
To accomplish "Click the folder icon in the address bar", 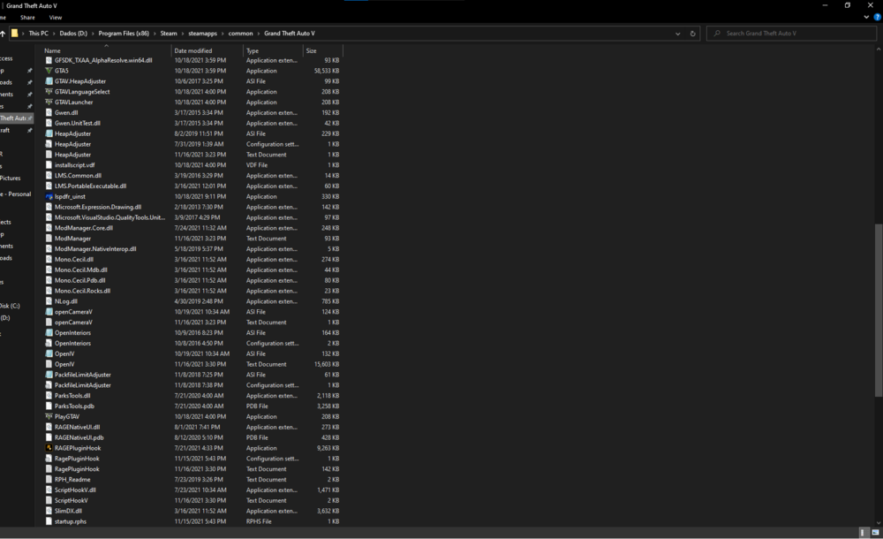I will coord(15,33).
